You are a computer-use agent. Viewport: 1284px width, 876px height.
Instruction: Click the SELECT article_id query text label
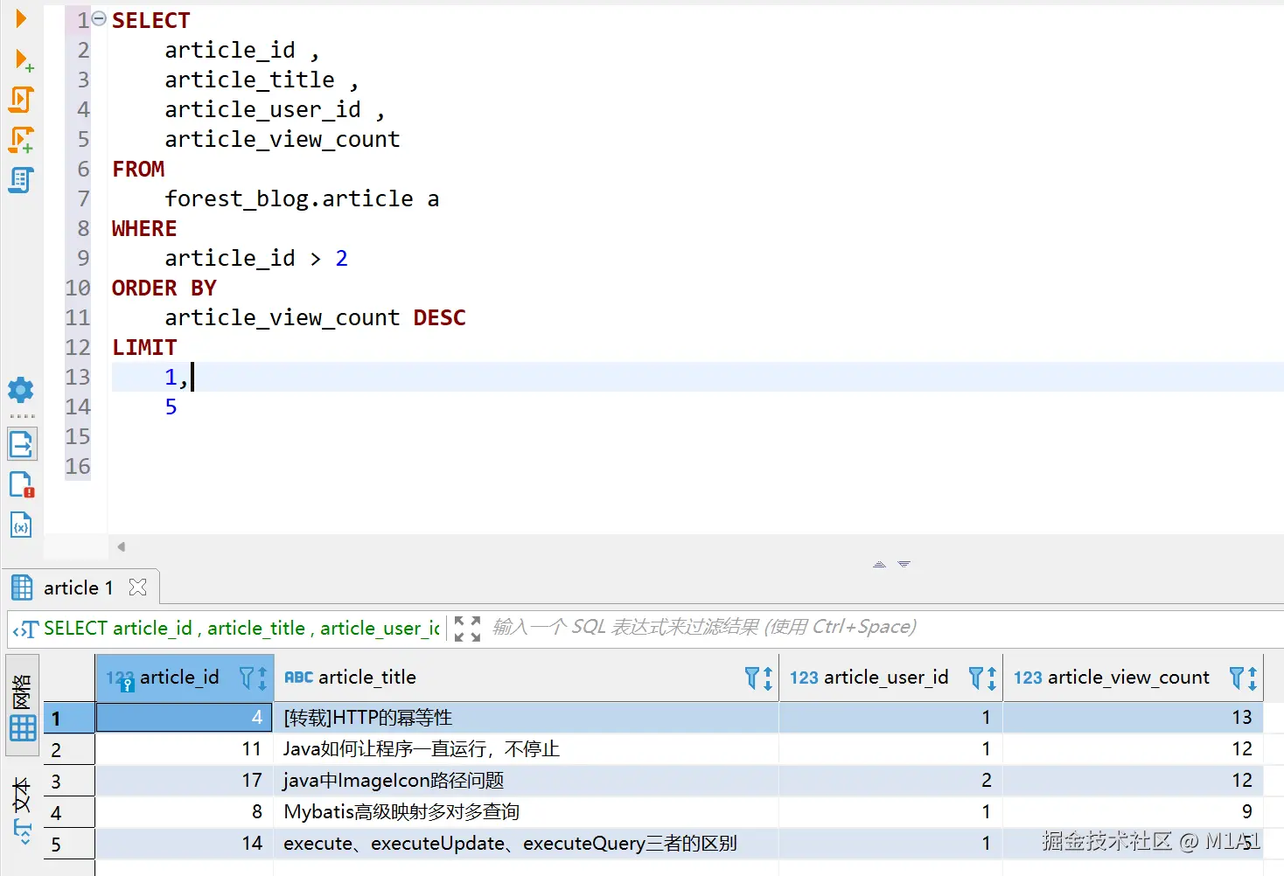coord(241,628)
